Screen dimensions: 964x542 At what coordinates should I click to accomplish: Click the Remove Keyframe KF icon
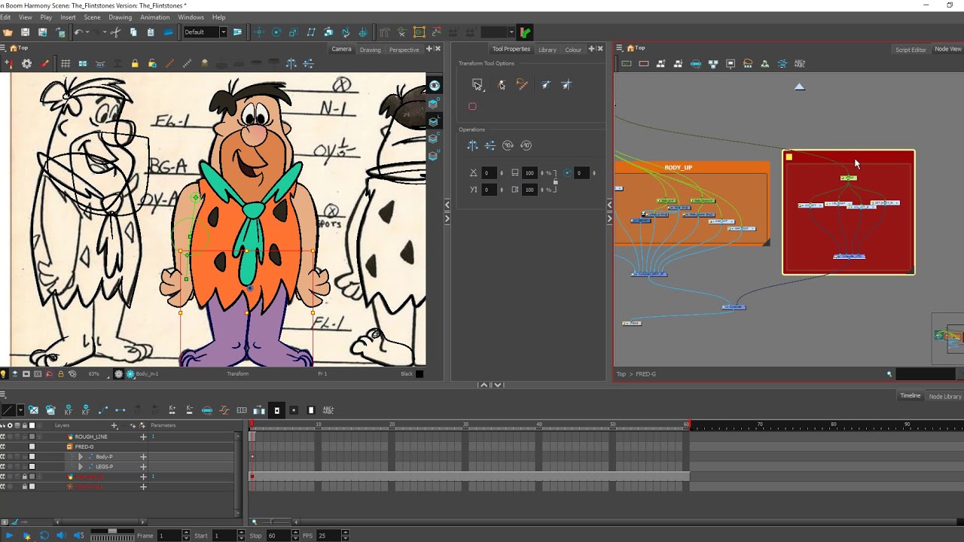[86, 410]
